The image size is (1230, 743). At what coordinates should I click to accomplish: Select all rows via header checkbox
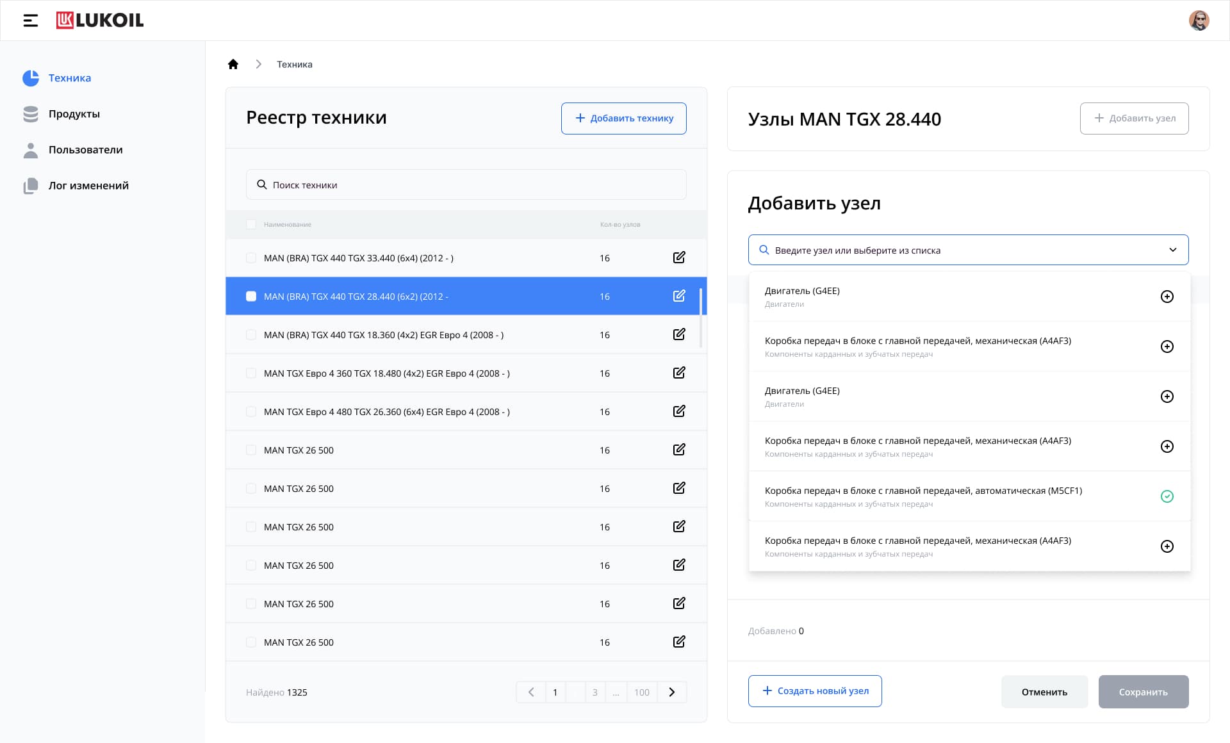coord(251,224)
